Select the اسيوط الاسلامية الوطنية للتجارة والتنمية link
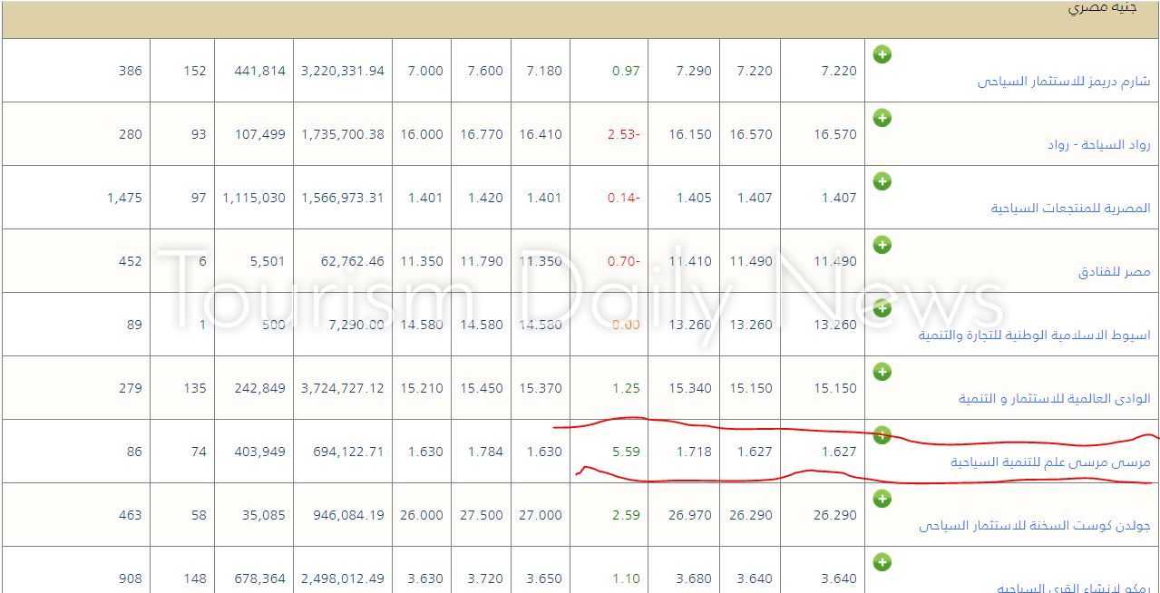 tap(1034, 335)
